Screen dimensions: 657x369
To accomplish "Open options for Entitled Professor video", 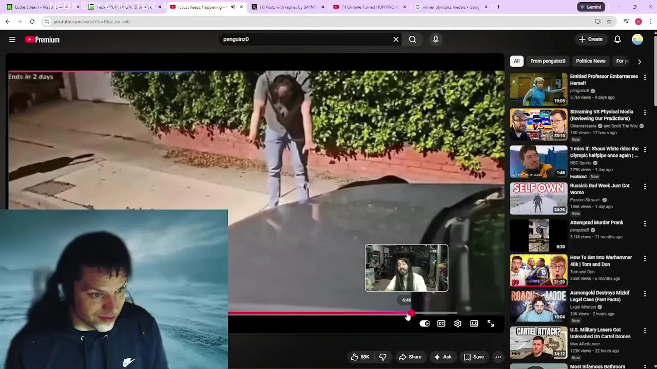I will pos(645,77).
